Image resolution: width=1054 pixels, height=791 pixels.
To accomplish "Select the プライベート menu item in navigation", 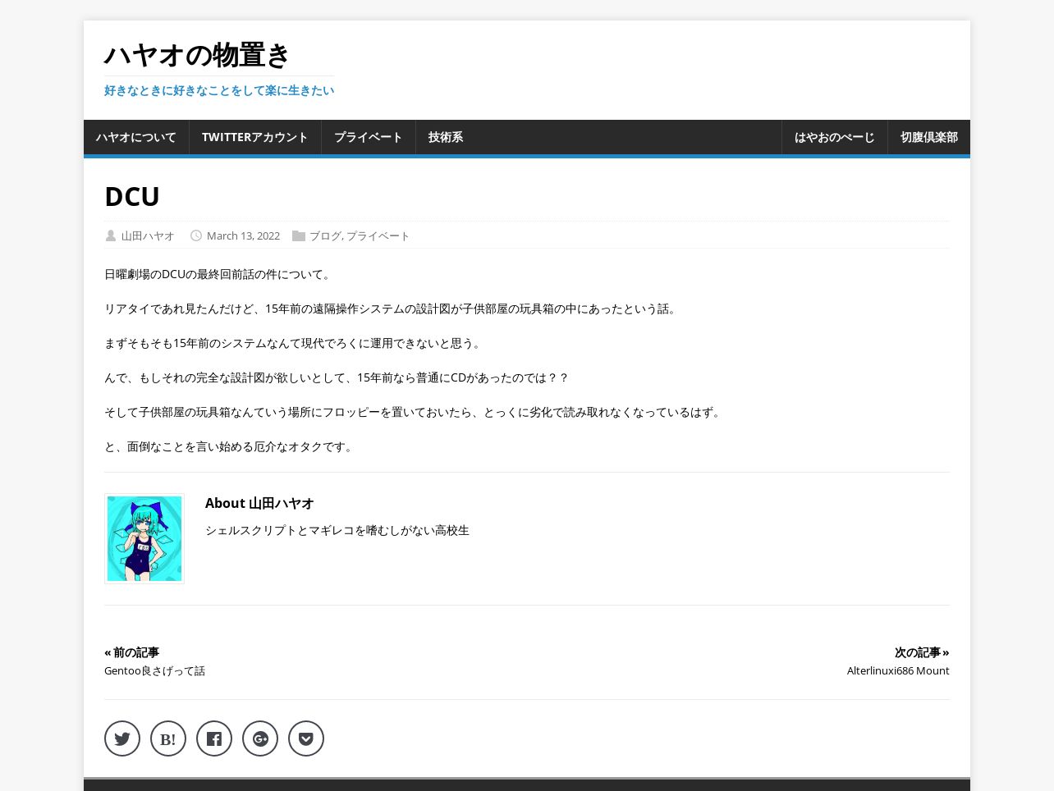I will (369, 137).
